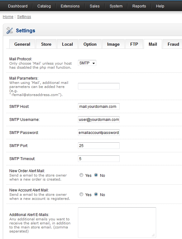The width and height of the screenshot is (182, 239).
Task: Click the Settings tools icon
Action: pos(10,30)
